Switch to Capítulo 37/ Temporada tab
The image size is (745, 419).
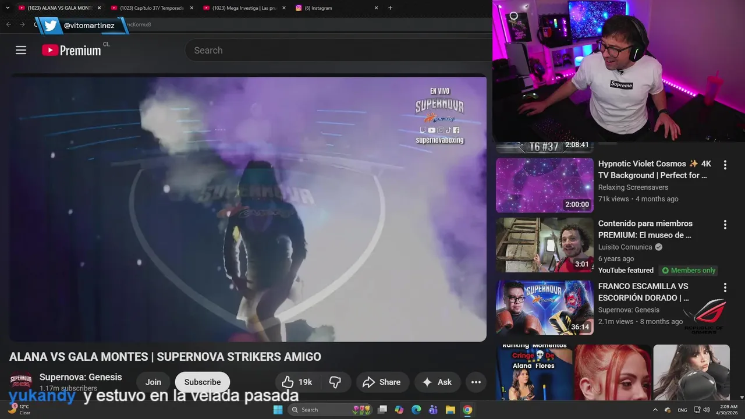click(x=151, y=8)
